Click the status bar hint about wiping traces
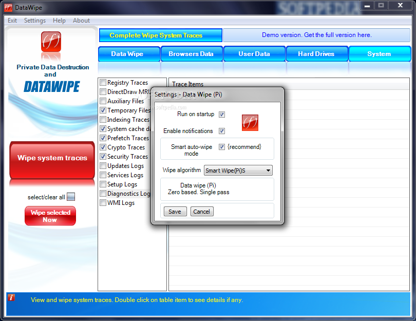Screen dimensions: 416x321 click(137, 300)
